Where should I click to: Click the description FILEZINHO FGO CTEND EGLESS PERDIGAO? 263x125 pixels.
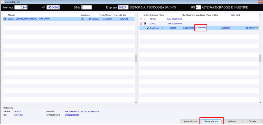[82, 112]
